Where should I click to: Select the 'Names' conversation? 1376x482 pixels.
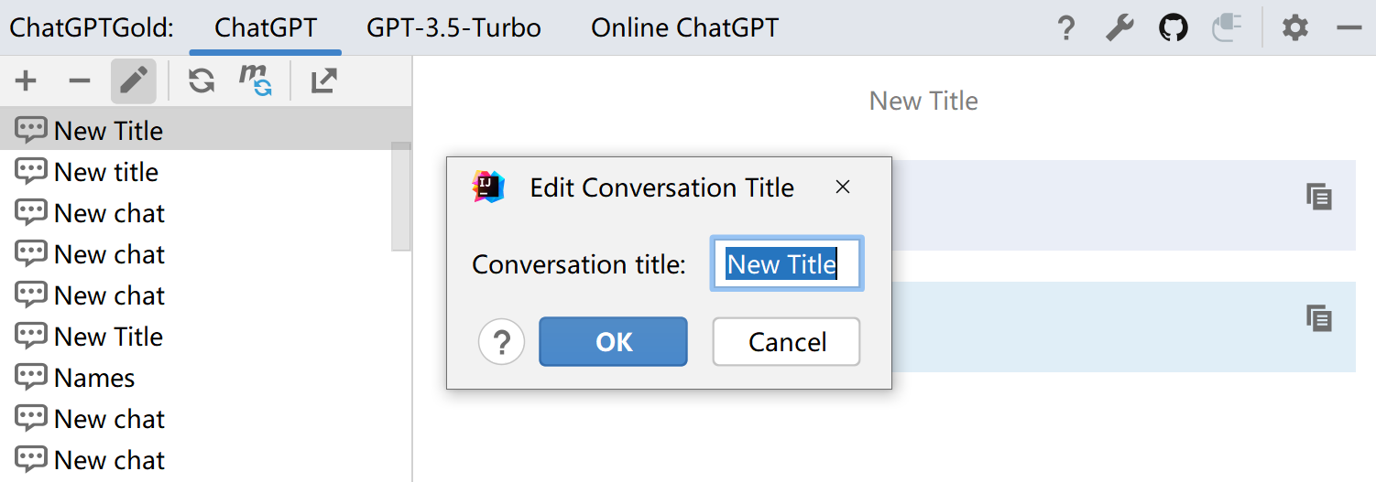206,377
